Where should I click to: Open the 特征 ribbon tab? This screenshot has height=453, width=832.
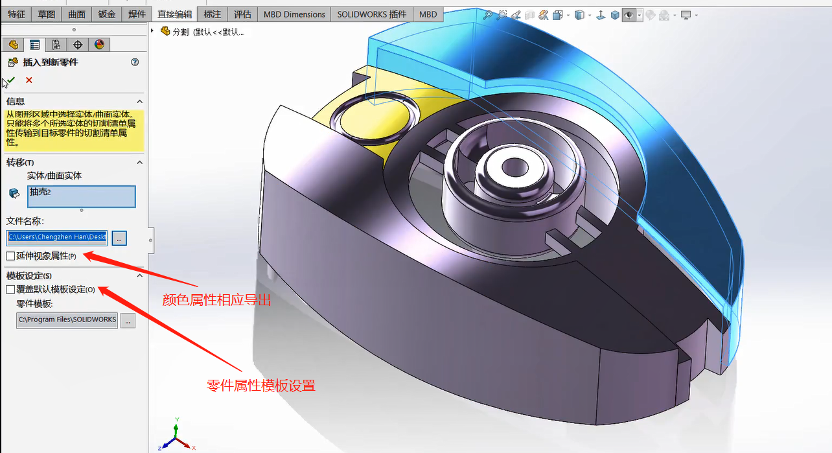[x=17, y=14]
